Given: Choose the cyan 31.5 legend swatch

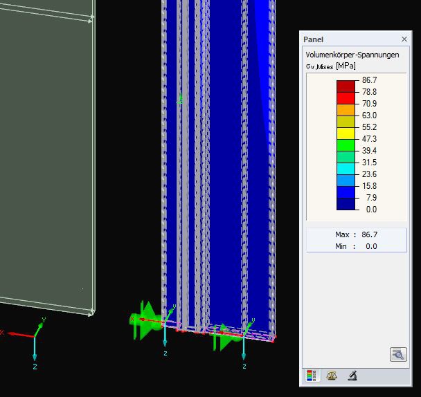Looking at the screenshot, I should coord(346,169).
